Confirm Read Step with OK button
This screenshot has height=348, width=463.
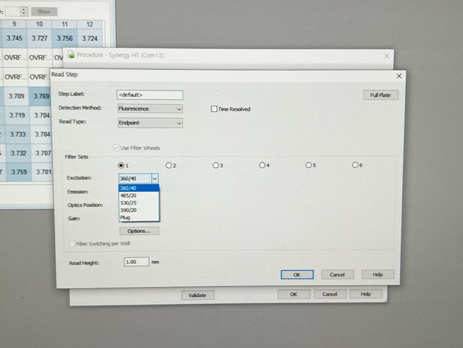(x=297, y=274)
